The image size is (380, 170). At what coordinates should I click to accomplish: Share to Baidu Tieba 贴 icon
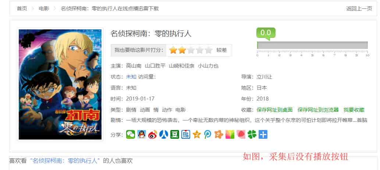pyautogui.click(x=186, y=134)
